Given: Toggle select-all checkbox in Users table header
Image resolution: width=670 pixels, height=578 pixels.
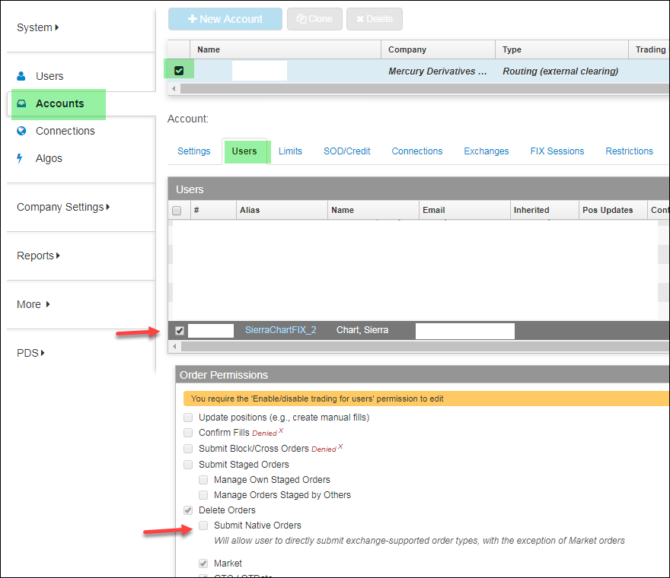Looking at the screenshot, I should click(177, 211).
